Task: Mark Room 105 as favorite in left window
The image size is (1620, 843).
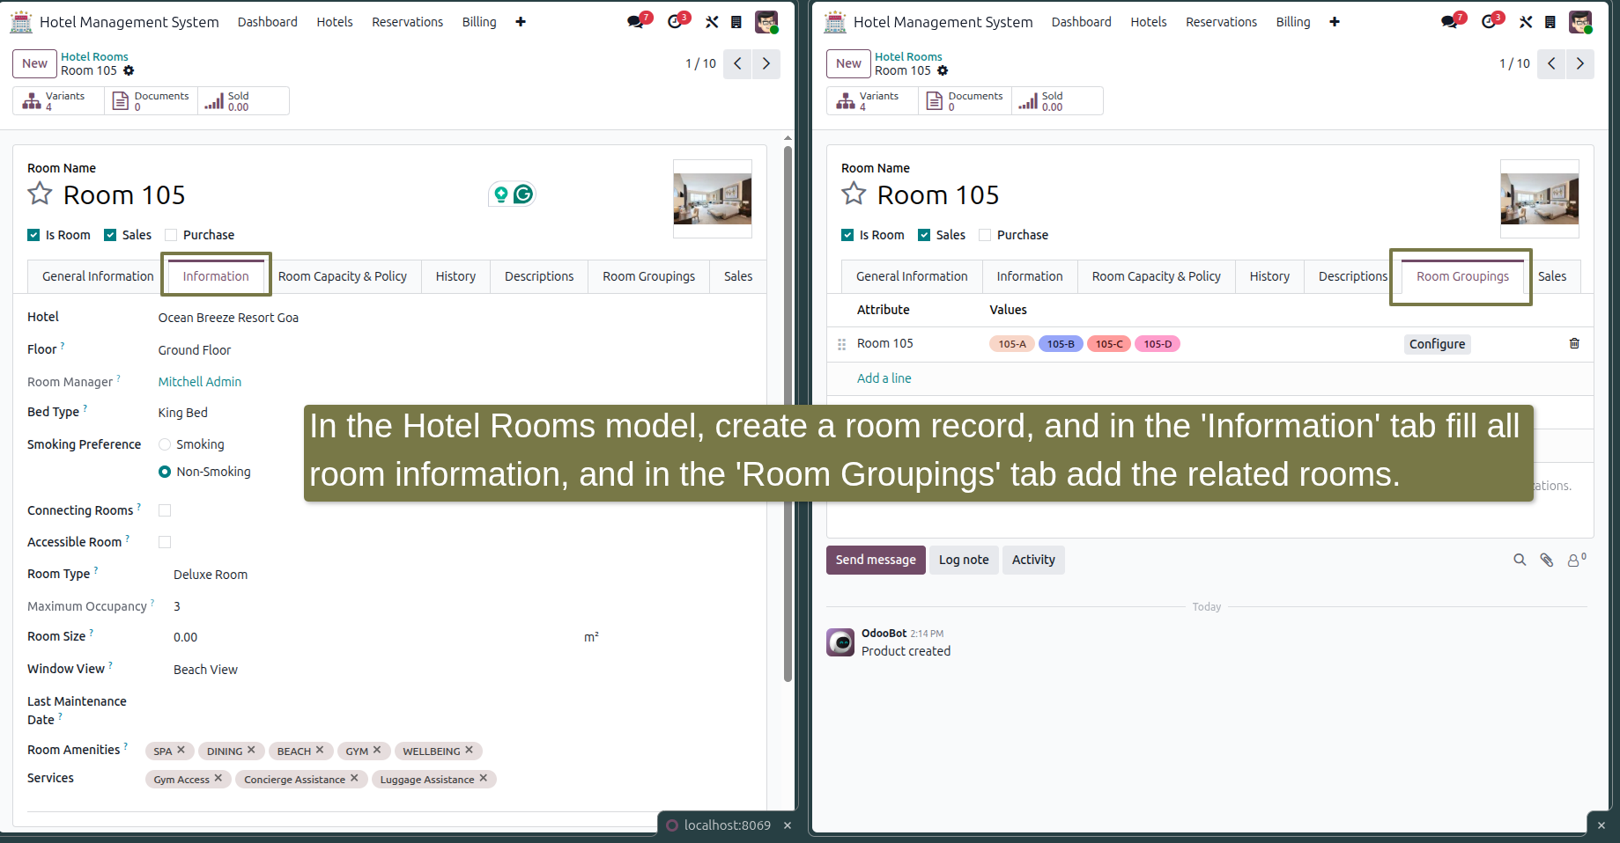Action: click(x=40, y=194)
